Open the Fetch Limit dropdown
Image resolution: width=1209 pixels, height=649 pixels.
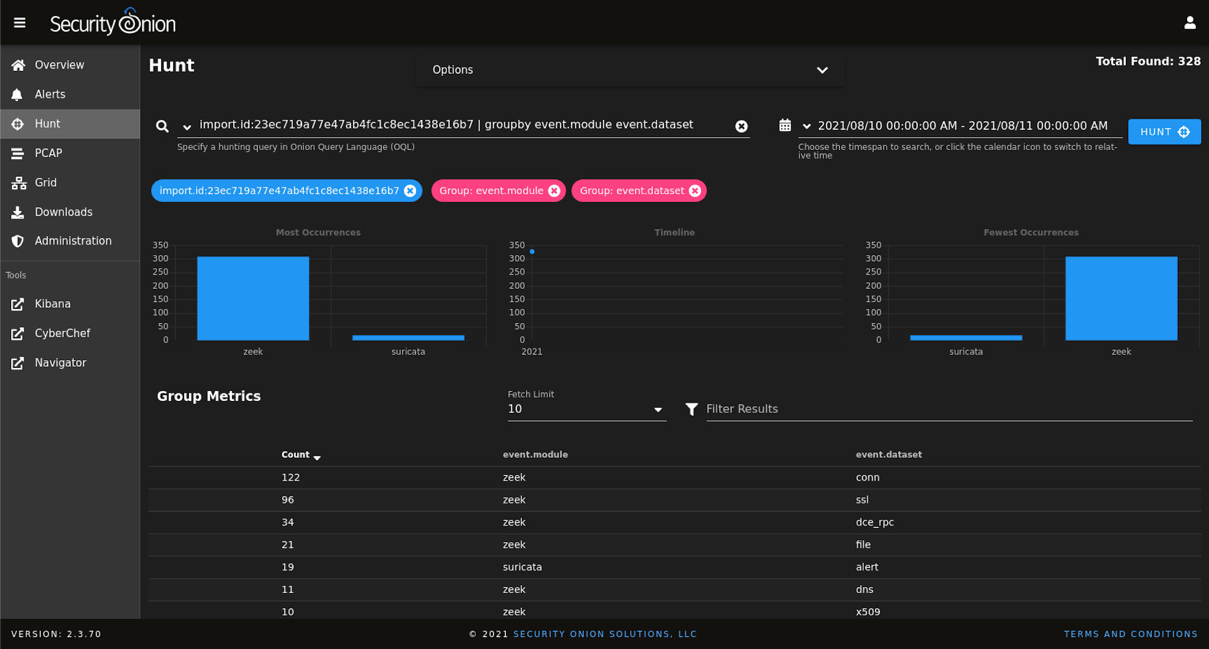point(658,409)
